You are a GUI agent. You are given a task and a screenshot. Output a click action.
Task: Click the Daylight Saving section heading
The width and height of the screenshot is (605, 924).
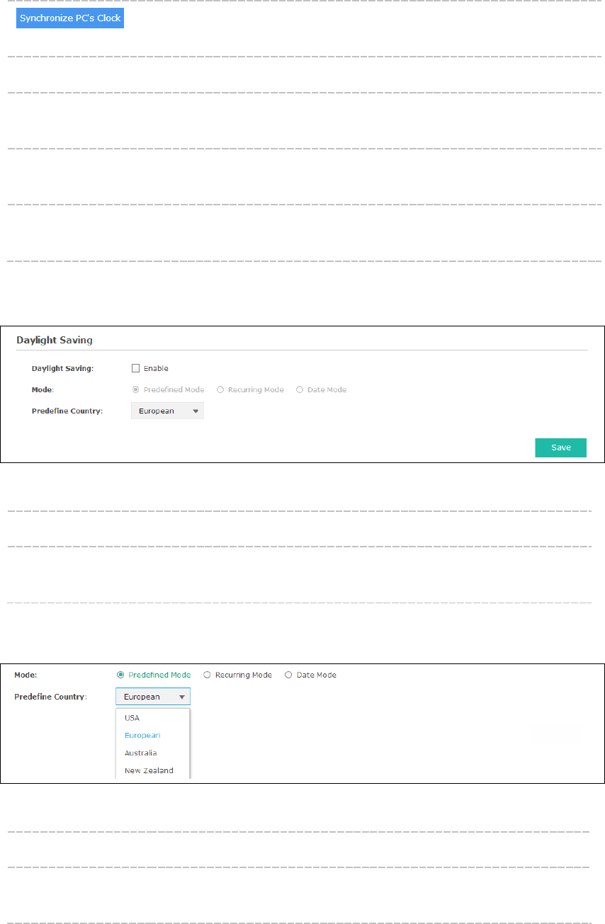point(55,341)
